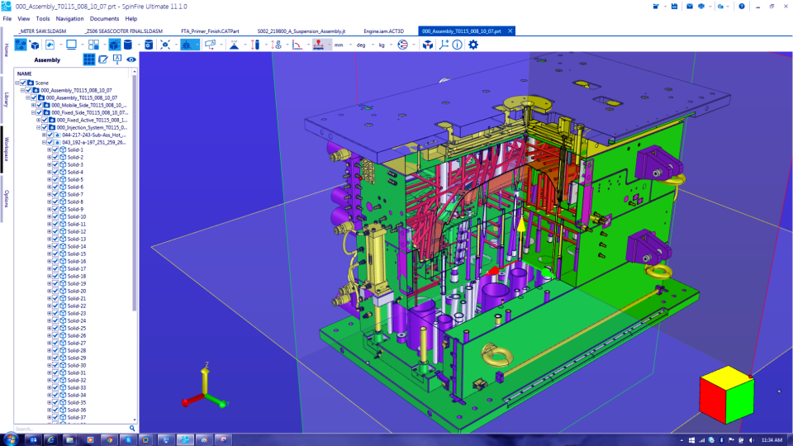This screenshot has width=793, height=446.
Task: Click the markup edit icon beside Assembly
Action: (103, 59)
